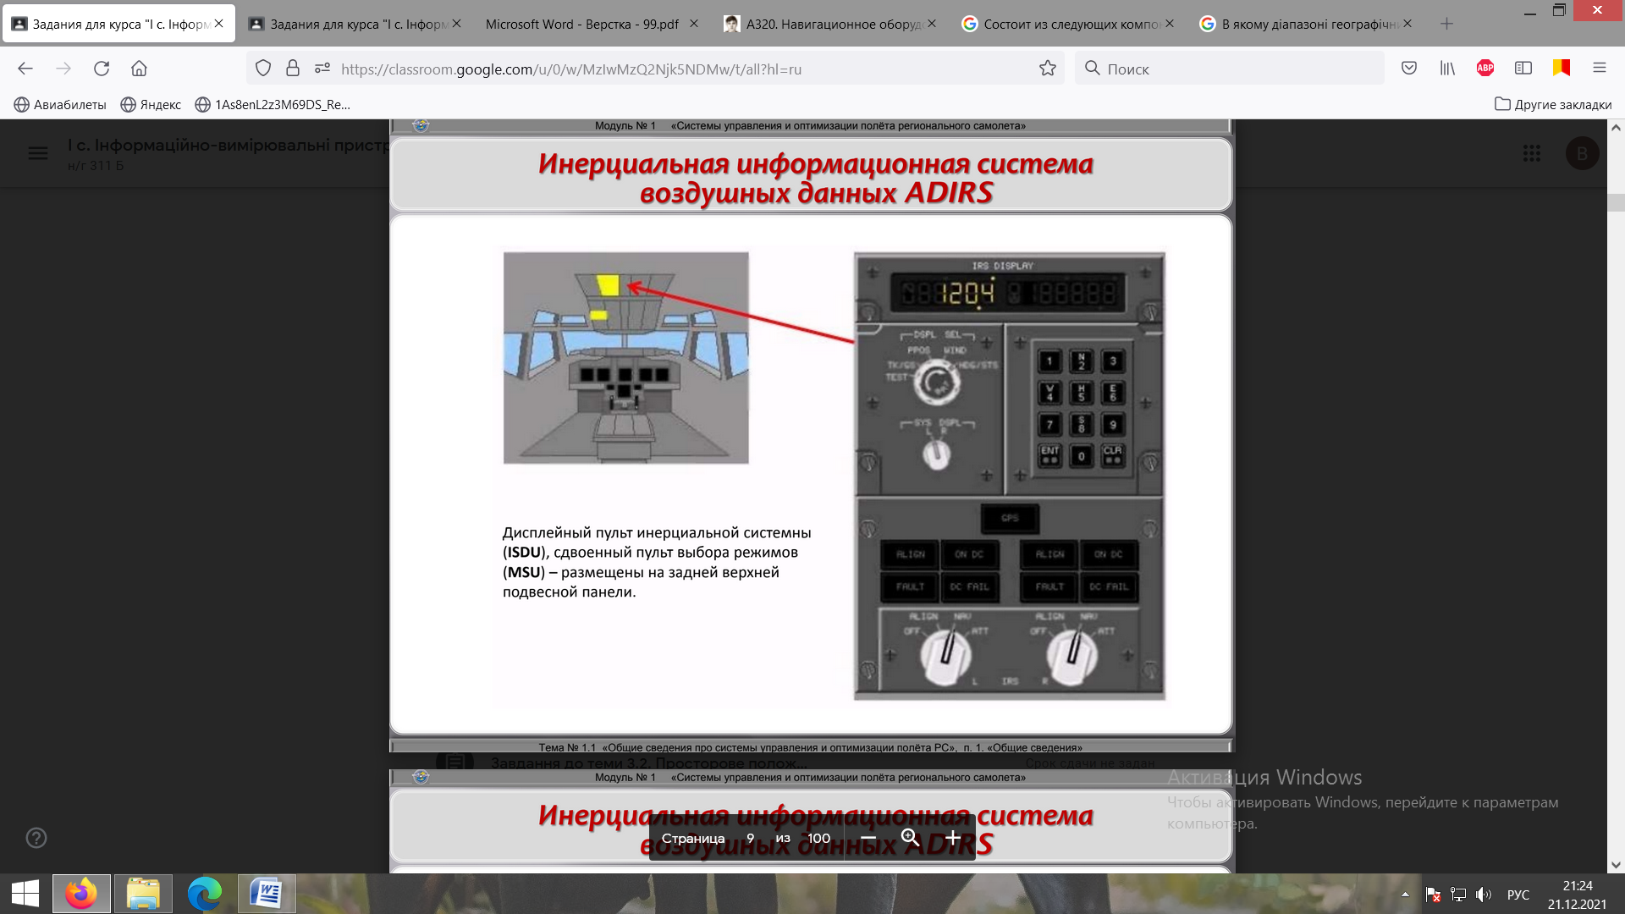Open File Explorer from the taskbar
This screenshot has width=1625, height=914.
143,894
